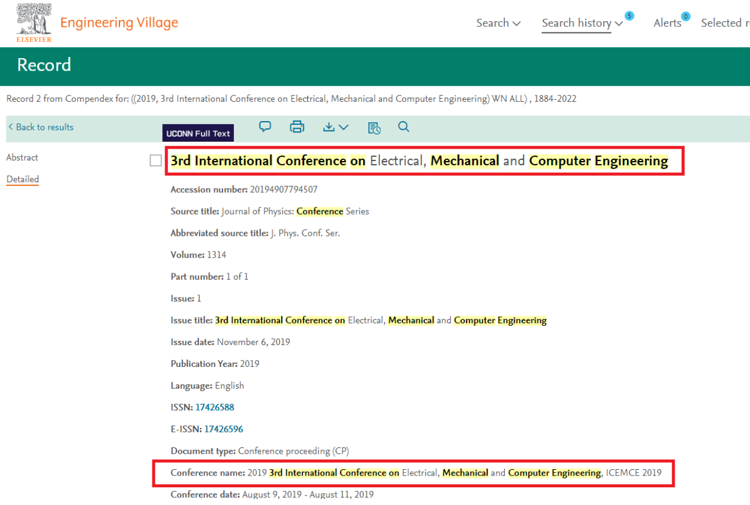Click the Record 2 from Compendex query text
The image size is (750, 505).
[x=291, y=99]
